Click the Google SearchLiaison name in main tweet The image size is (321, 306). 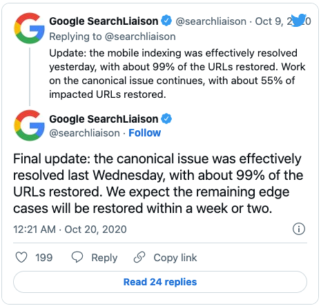coord(104,119)
